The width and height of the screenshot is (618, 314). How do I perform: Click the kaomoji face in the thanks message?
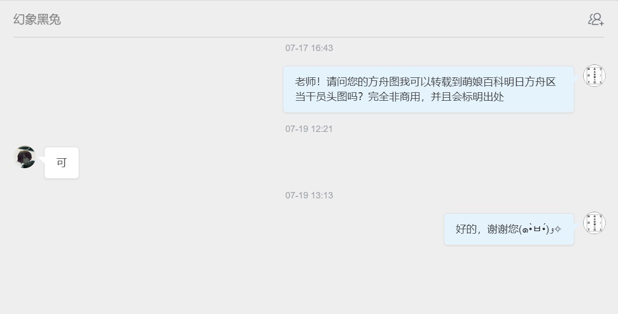coord(535,229)
